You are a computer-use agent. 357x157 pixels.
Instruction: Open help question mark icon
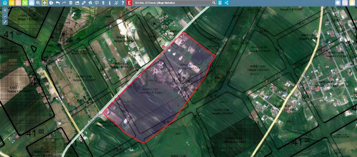(x=123, y=3)
